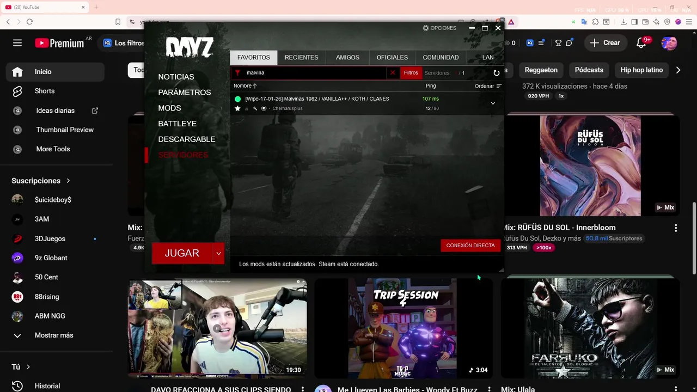Click the funnel filter icon in search box
Screen dimensions: 697x392
click(237, 73)
